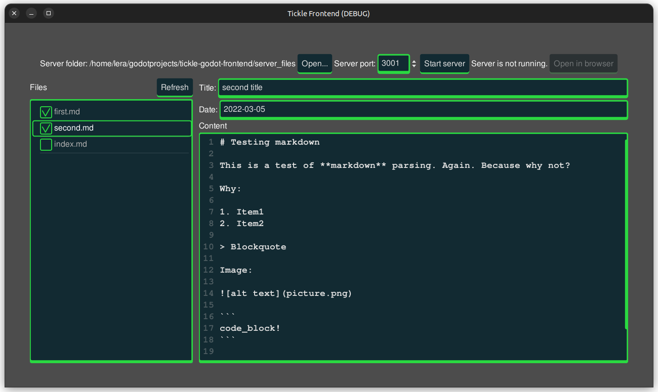Viewport: 658px width, 392px height.
Task: Focus the Server port number field
Action: point(393,64)
